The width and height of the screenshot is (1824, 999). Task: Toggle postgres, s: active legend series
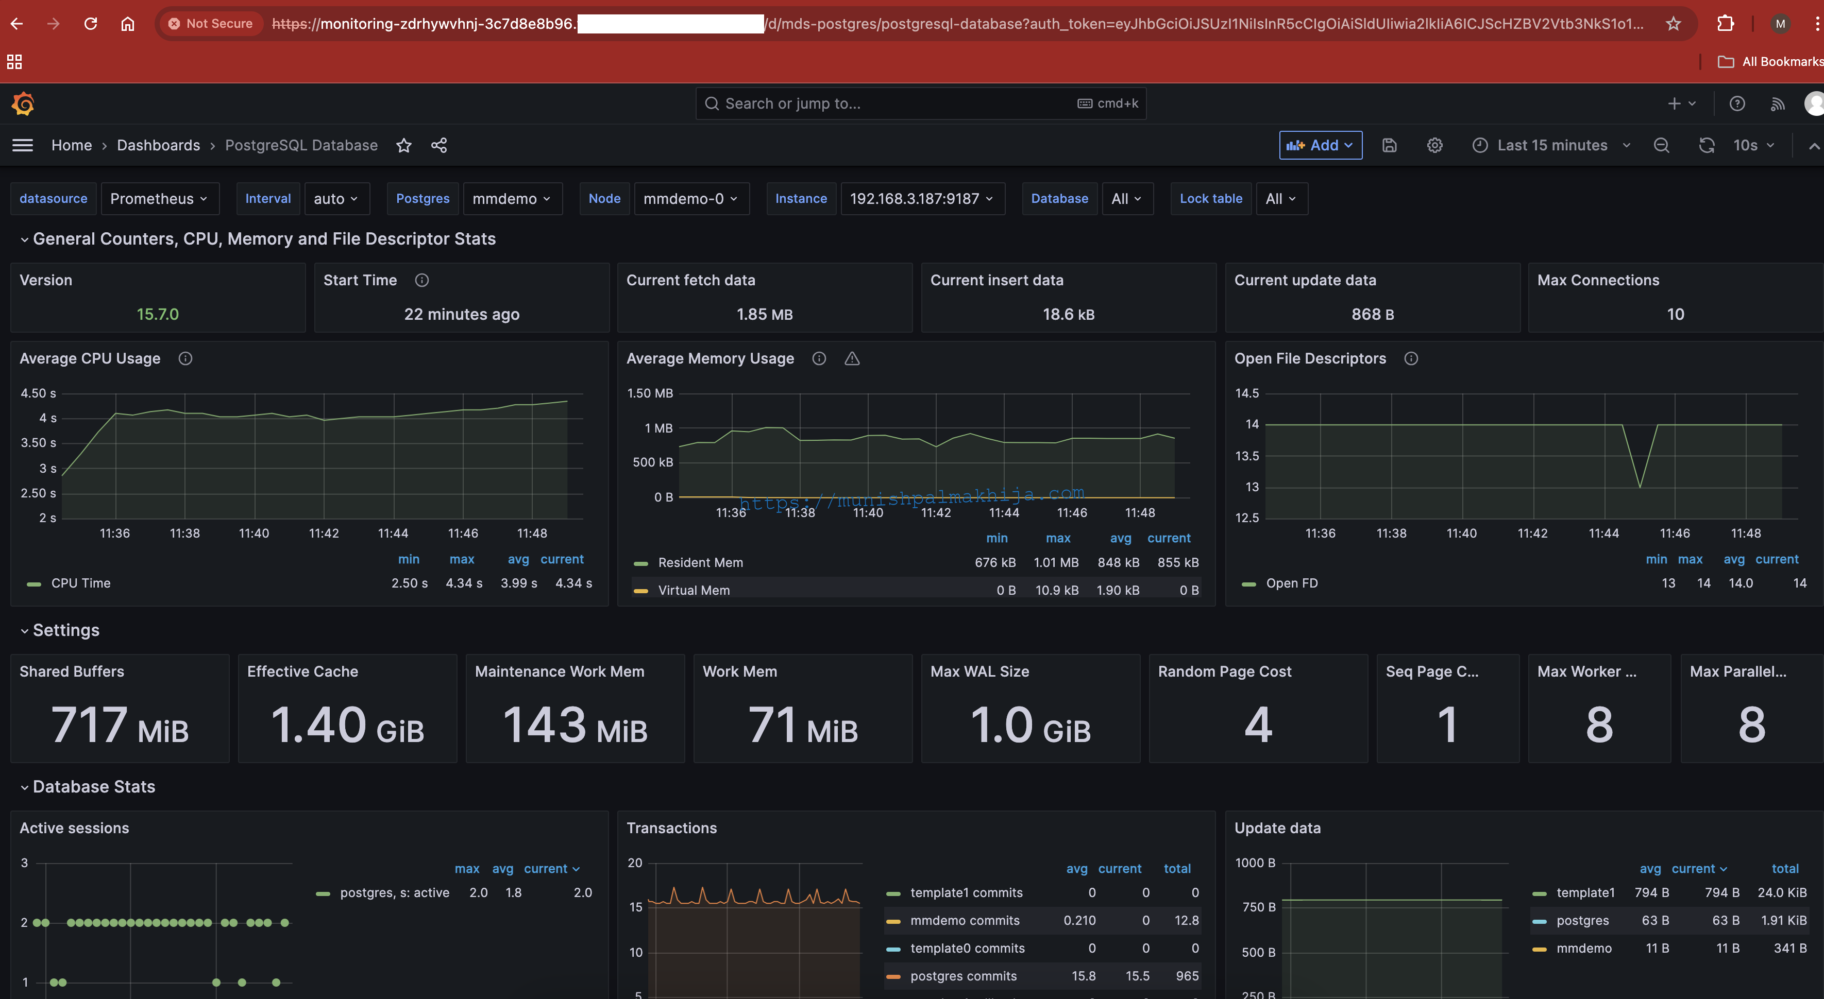point(394,893)
